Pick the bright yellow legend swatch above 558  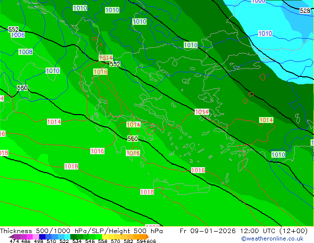105,237
